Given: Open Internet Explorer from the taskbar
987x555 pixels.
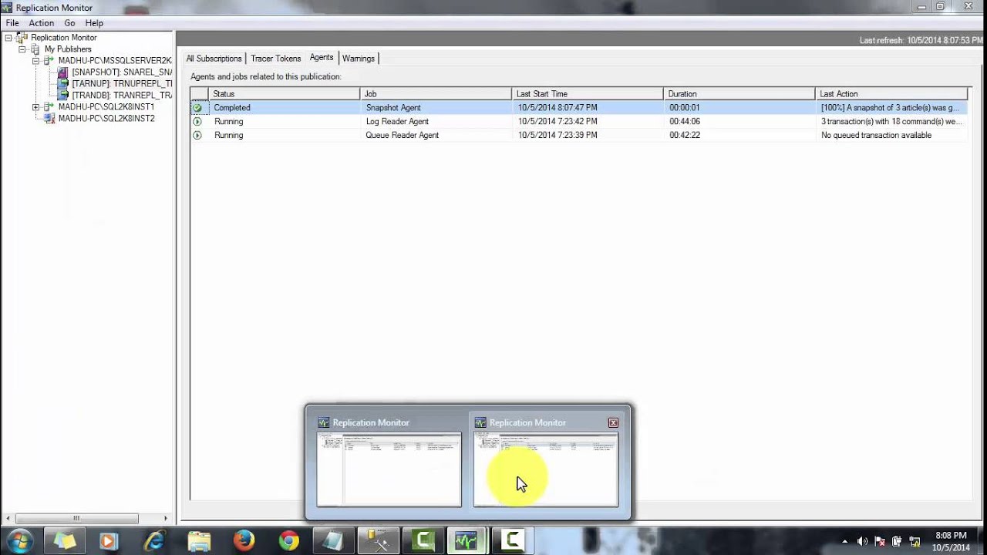Looking at the screenshot, I should [x=154, y=541].
